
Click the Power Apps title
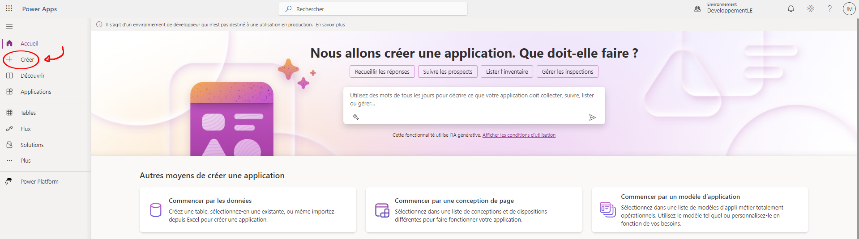coord(39,9)
